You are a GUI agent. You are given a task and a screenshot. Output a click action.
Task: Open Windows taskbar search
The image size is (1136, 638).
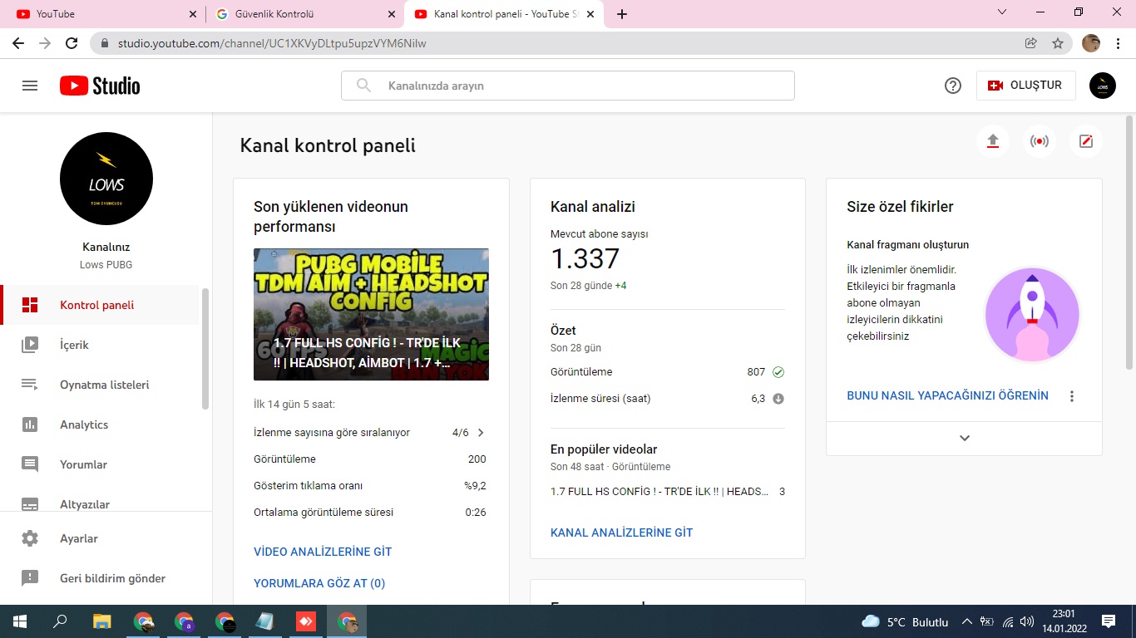tap(60, 621)
